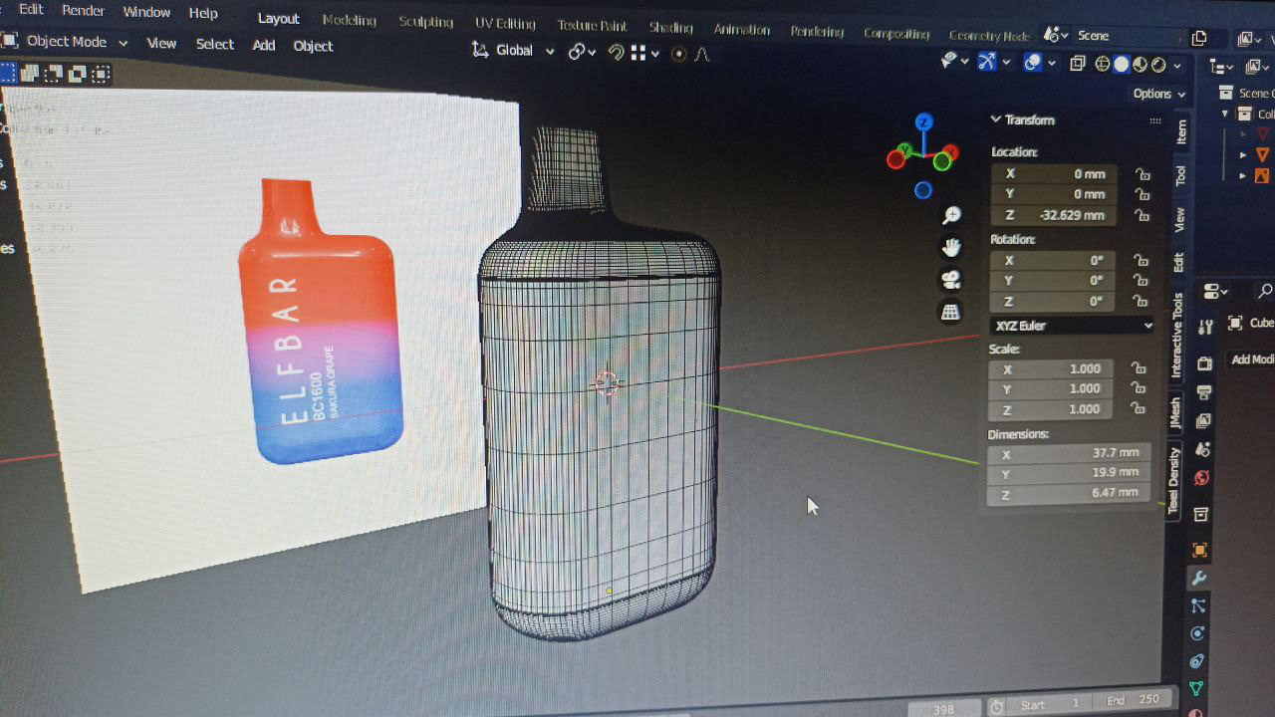Open Global transform orientation dropdown
Image resolution: width=1275 pixels, height=717 pixels.
point(513,50)
